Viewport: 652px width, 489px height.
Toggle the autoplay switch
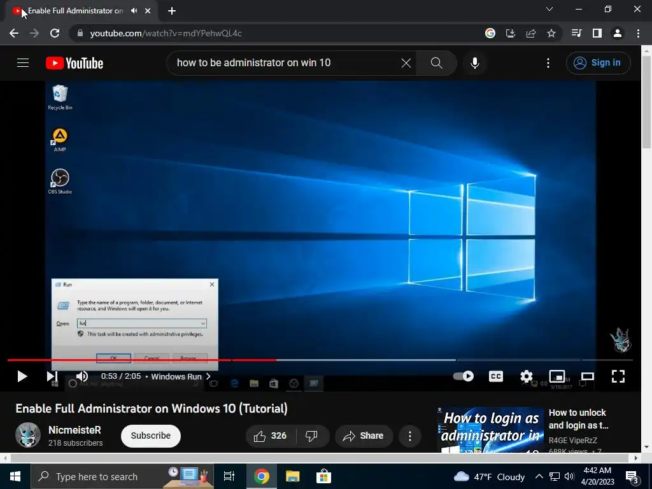click(x=464, y=376)
